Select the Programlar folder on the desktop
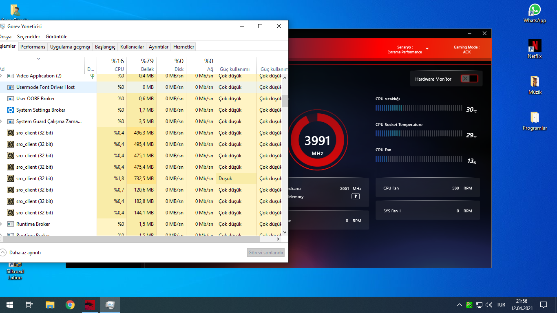 point(535,121)
